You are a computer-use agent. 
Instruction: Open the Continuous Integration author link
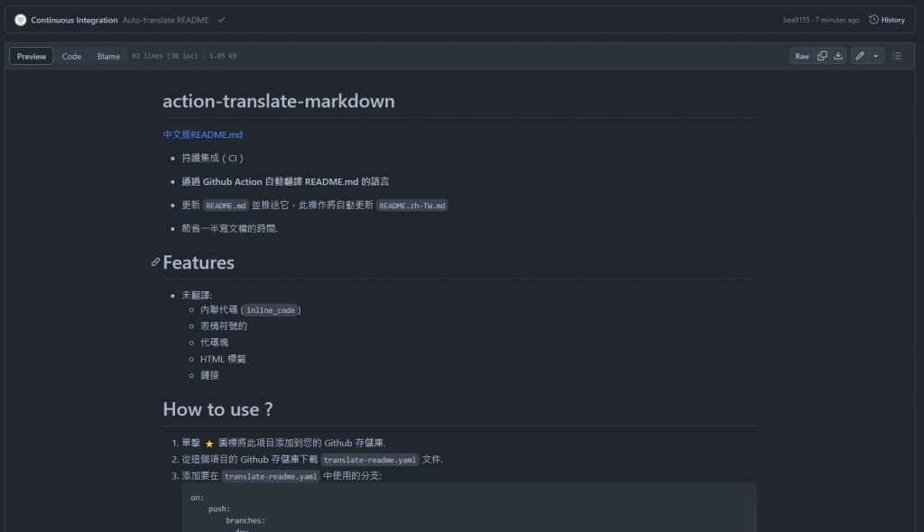tap(74, 20)
